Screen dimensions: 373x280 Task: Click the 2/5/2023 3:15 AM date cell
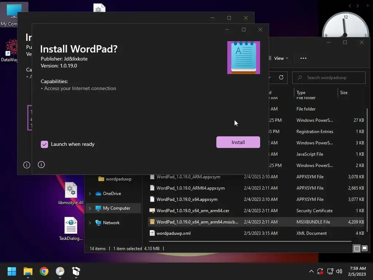click(x=260, y=233)
